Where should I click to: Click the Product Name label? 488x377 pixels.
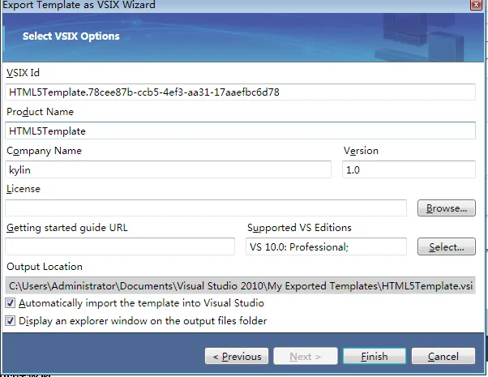click(x=41, y=112)
